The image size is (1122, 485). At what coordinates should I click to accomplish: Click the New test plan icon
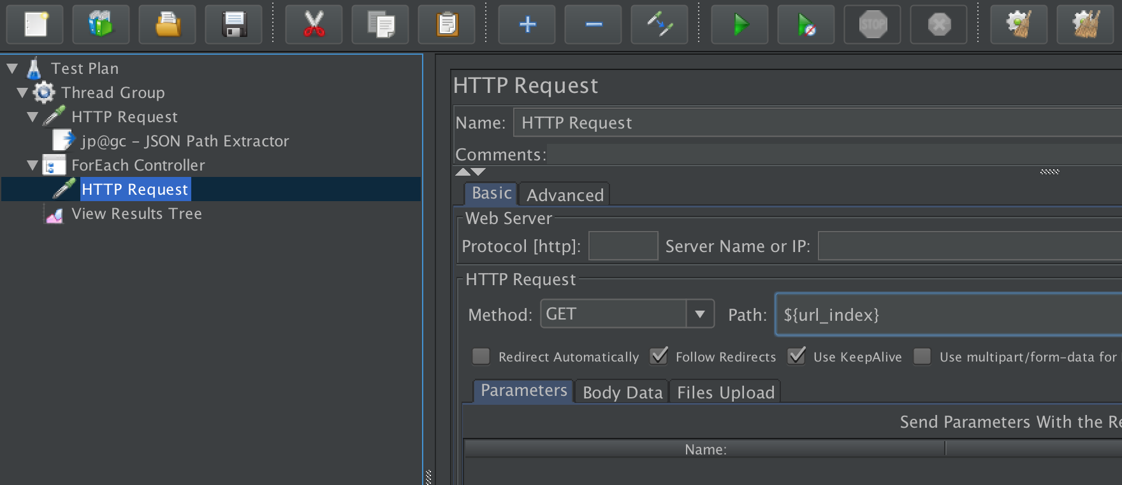pos(35,25)
